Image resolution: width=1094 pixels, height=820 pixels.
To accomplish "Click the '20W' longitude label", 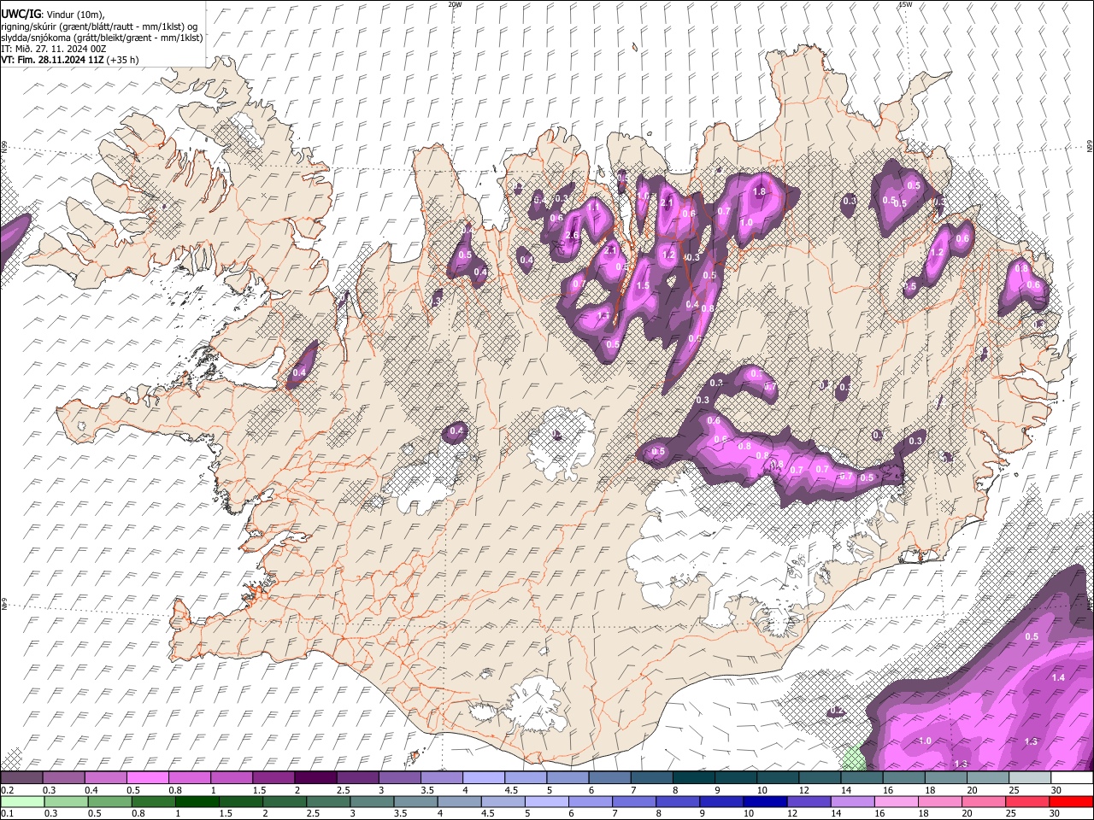I will coord(455,4).
